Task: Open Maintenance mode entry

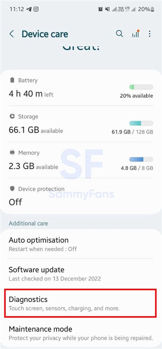Action: click(x=81, y=333)
